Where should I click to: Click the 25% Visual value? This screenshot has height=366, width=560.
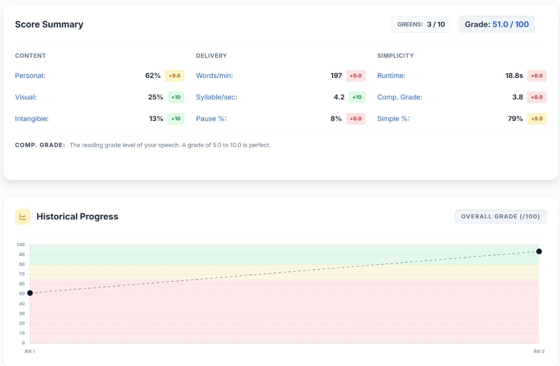155,97
